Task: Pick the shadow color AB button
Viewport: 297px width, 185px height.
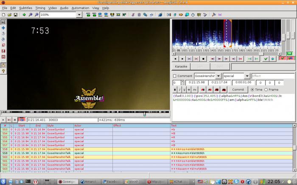Action: [224, 90]
